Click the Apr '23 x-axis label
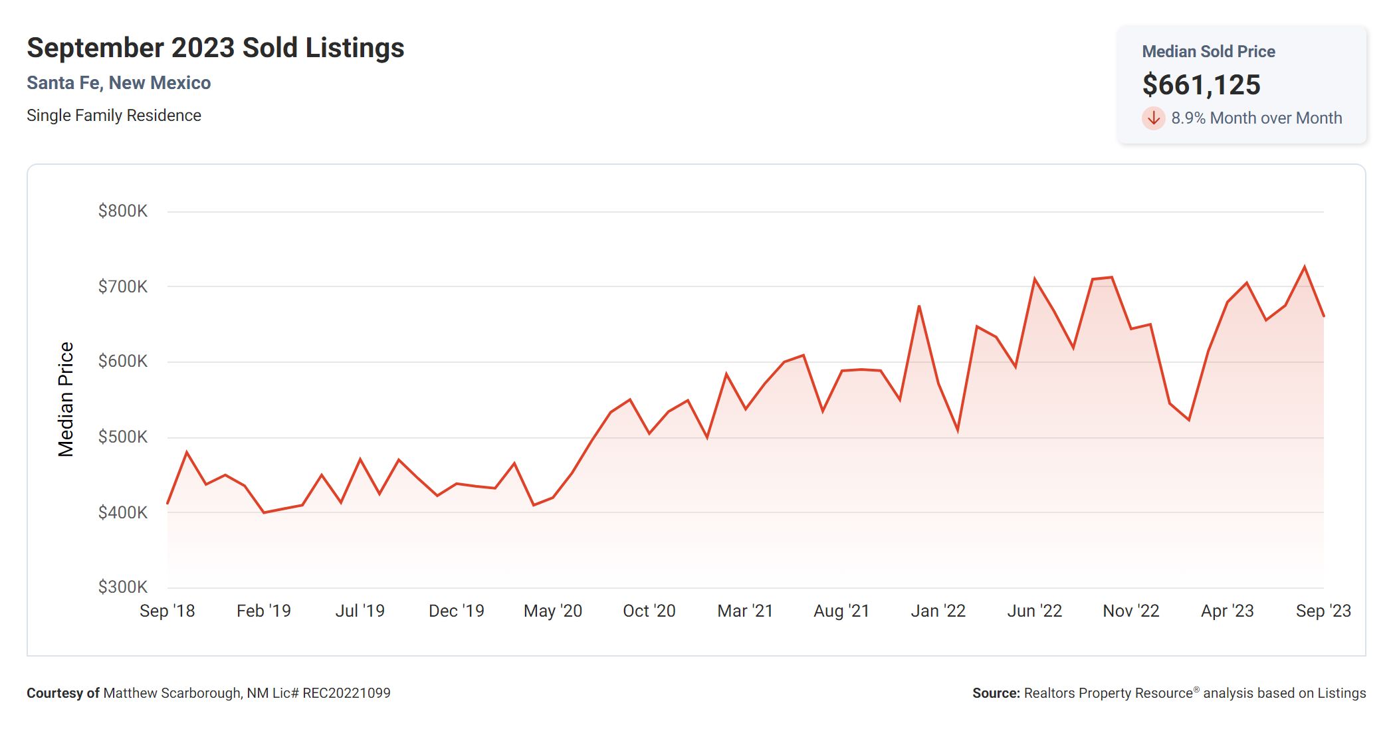The image size is (1393, 731). point(1228,611)
